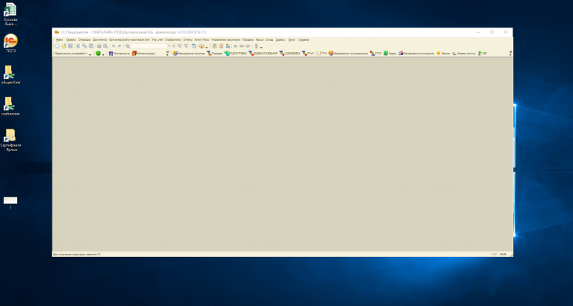Open ВІДВАНТАЖЕННЯ toolbar button
The height and width of the screenshot is (306, 573).
pyautogui.click(x=263, y=54)
